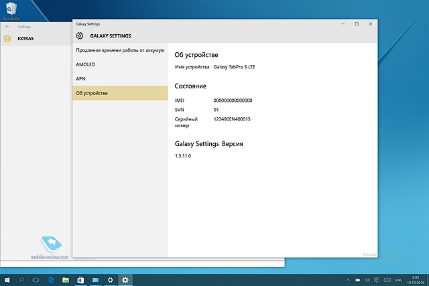This screenshot has width=429, height=286.
Task: Show hidden tray icons chevron
Action: point(348,280)
